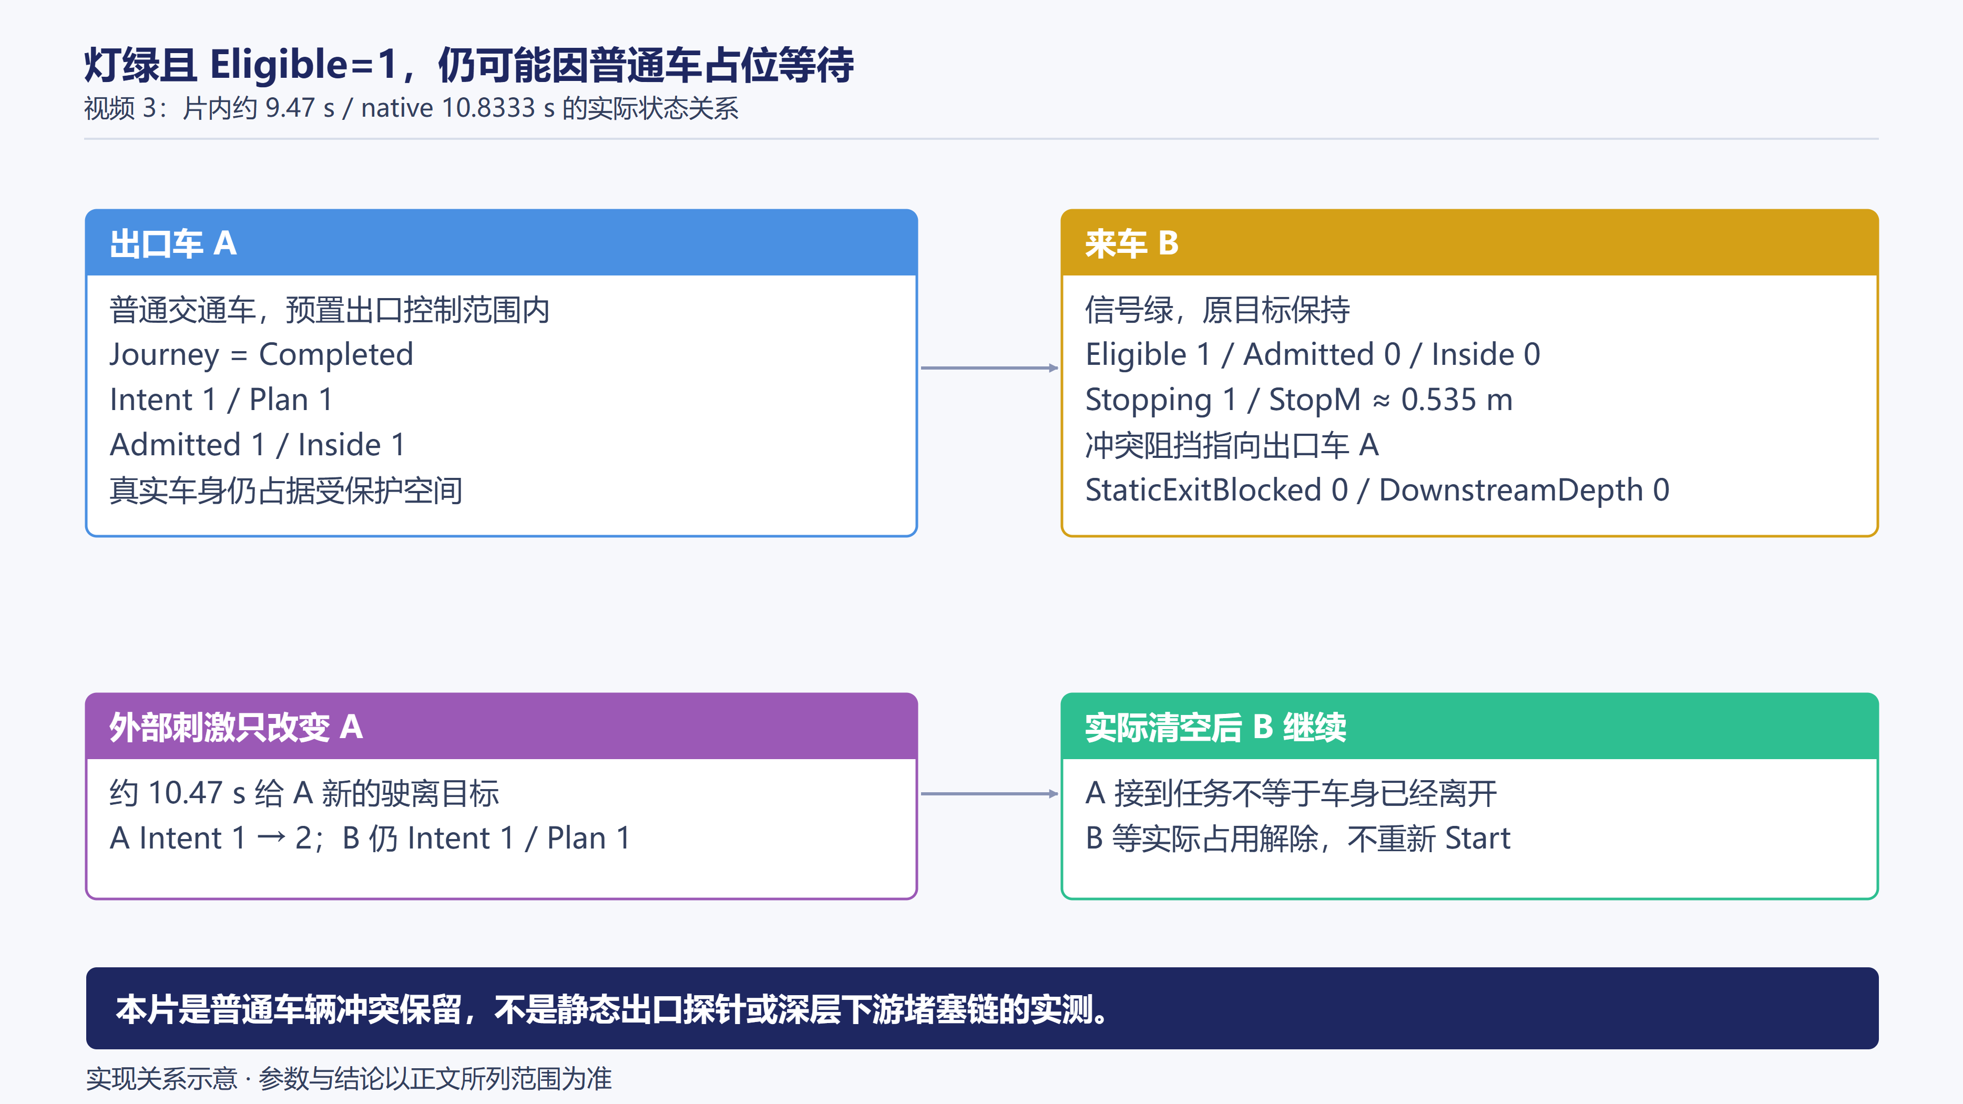
Task: Click StaticExitBlocked 0 / DownstreamDepth 0 line
Action: (x=1377, y=490)
